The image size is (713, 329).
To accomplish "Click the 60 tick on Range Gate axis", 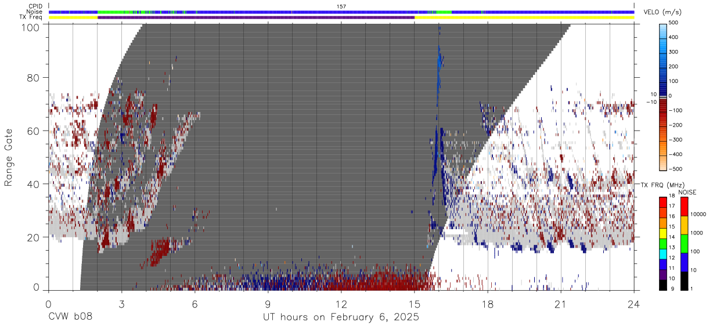I will tap(33, 131).
